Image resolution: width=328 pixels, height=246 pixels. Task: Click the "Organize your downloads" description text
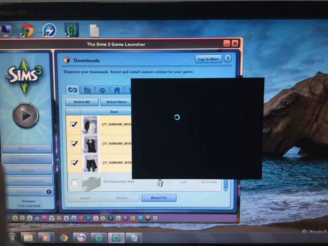pyautogui.click(x=129, y=72)
